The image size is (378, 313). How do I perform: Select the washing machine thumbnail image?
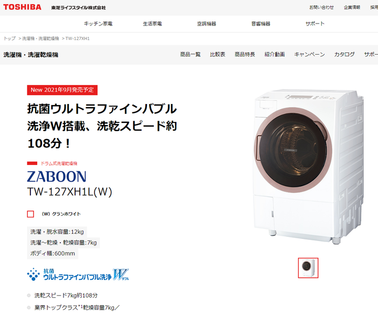[308, 268]
